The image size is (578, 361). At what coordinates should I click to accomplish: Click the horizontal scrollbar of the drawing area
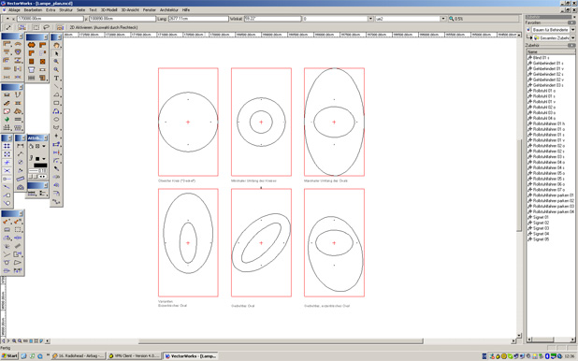(281, 341)
